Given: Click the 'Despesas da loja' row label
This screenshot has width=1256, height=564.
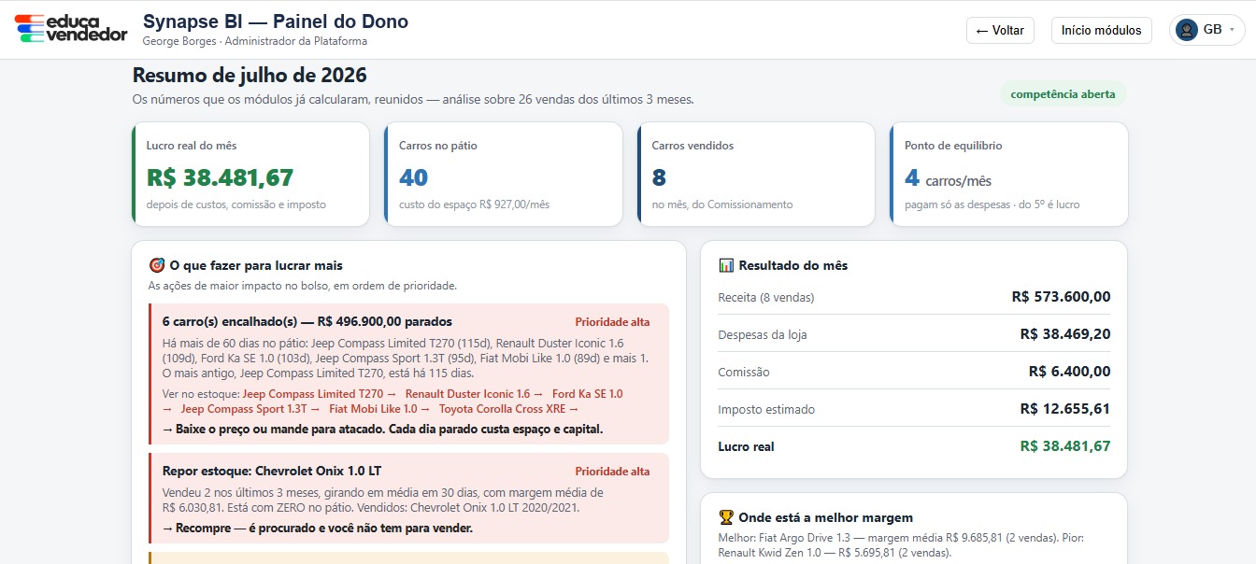Looking at the screenshot, I should pos(763,335).
